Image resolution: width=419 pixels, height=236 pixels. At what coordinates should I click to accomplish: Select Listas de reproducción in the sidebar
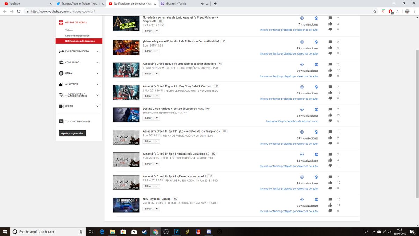(x=78, y=36)
